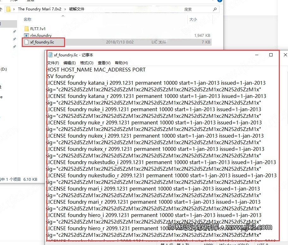Image resolution: width=288 pixels, height=245 pixels.
Task: Open the 编辑(E) menu in Notepad
Action: (x=69, y=63)
